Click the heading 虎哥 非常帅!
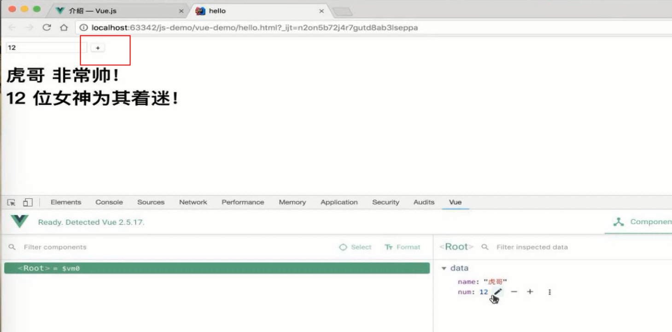672x332 pixels. (63, 75)
